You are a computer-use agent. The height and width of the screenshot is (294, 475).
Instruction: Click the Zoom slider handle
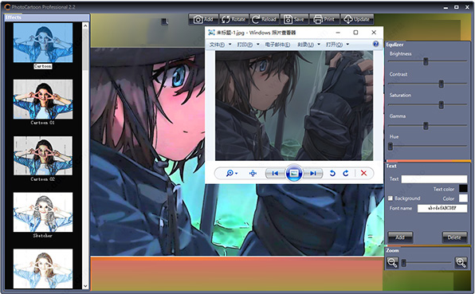(x=403, y=263)
